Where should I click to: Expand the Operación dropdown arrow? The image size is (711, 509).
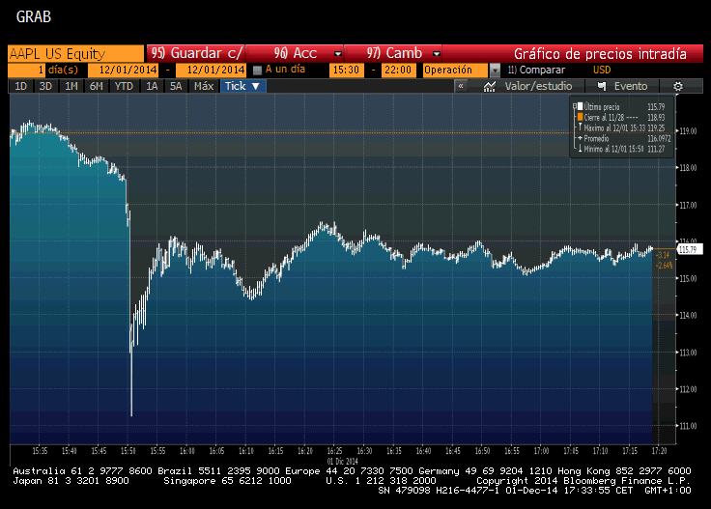[495, 71]
